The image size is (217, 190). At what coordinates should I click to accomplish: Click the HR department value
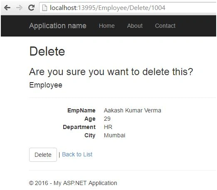[x=108, y=127]
